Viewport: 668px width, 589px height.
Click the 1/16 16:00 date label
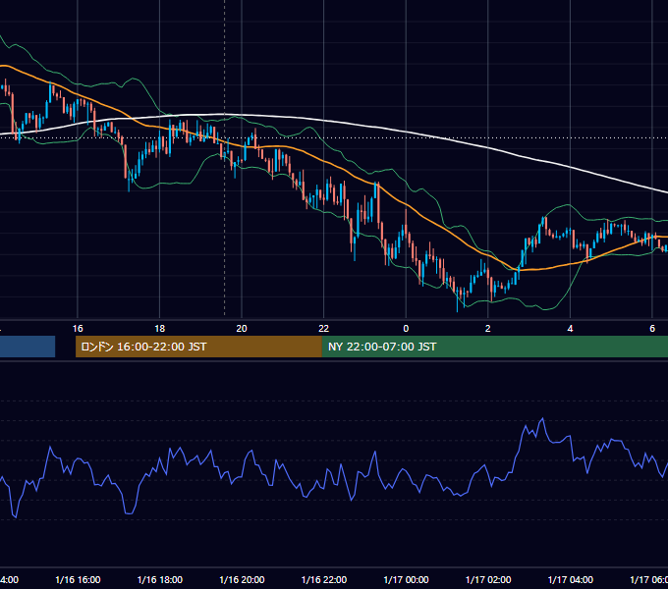[x=78, y=579]
